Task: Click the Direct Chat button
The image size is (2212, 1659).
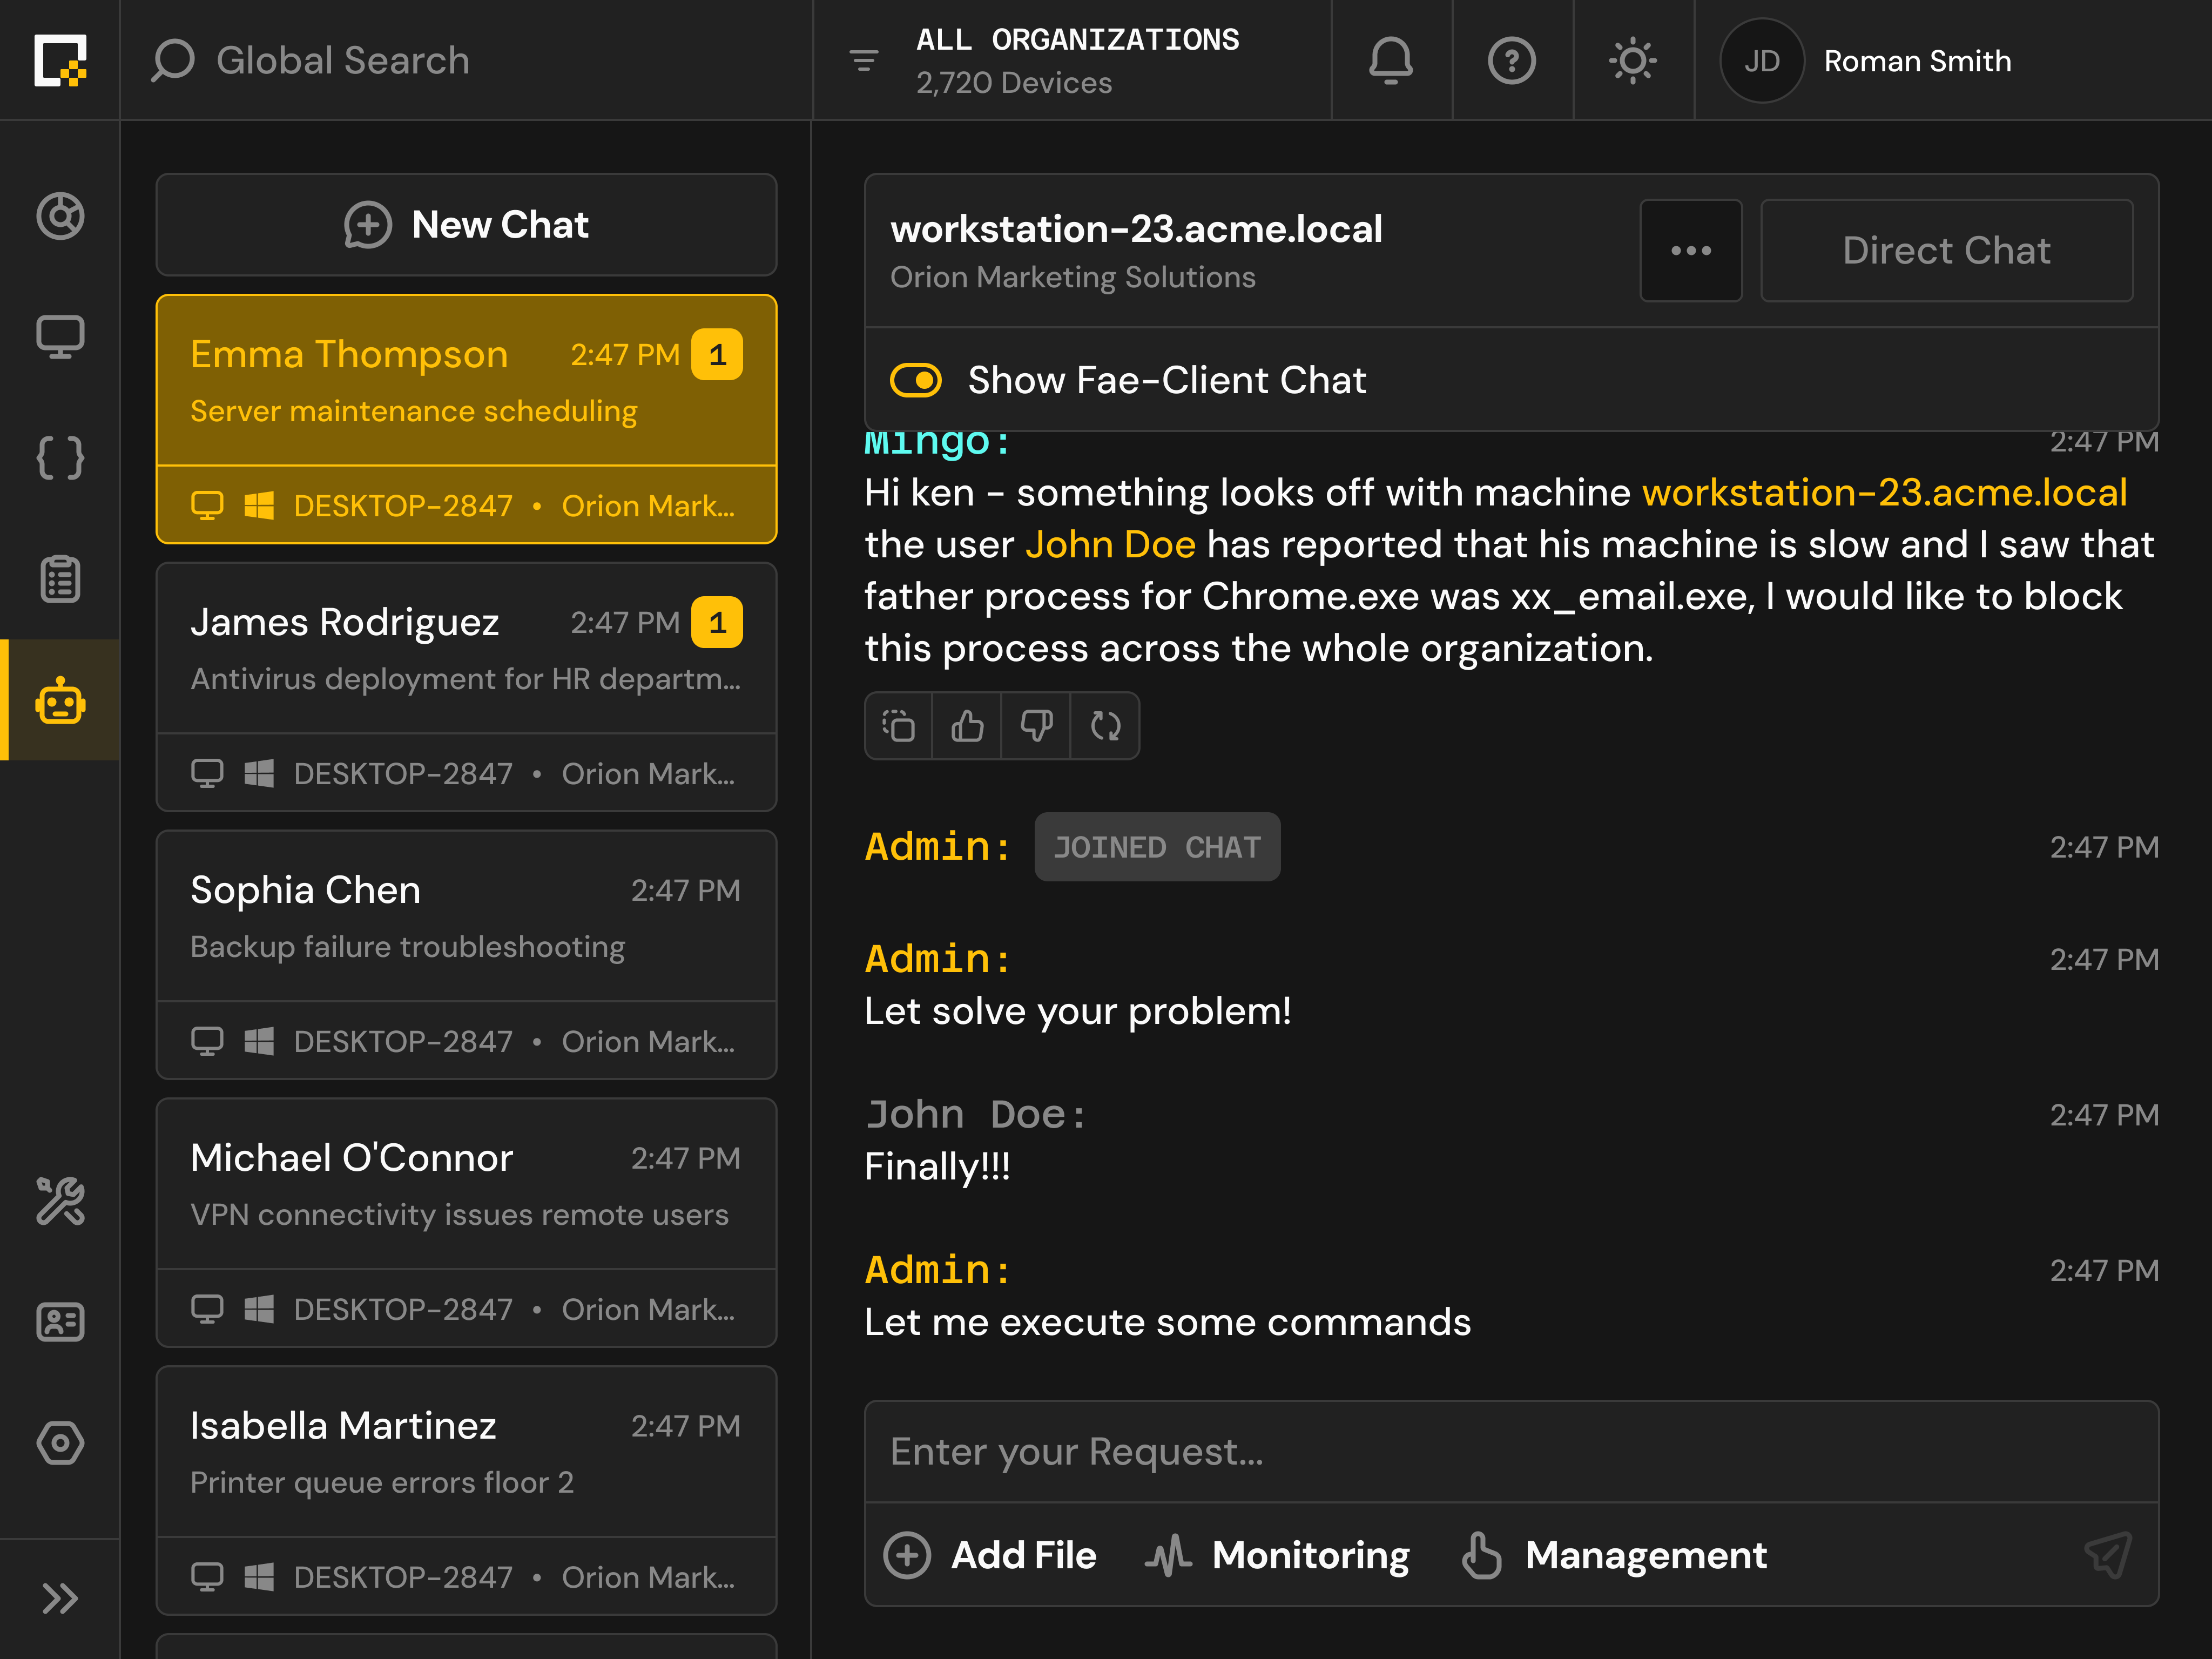Action: [1946, 250]
